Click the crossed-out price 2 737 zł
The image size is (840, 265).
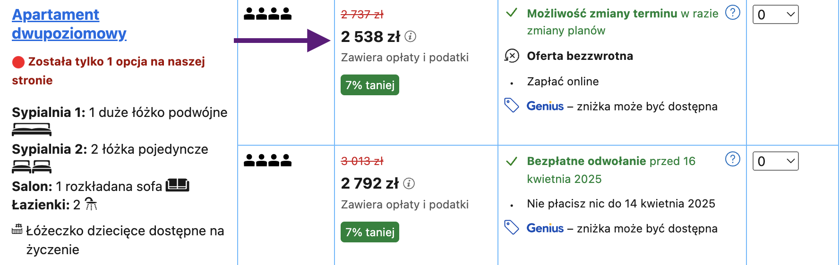(362, 14)
